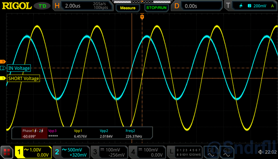Screen dimensions: 278x159
Task: Enable channel 3 at 100mV
Action: point(109,152)
